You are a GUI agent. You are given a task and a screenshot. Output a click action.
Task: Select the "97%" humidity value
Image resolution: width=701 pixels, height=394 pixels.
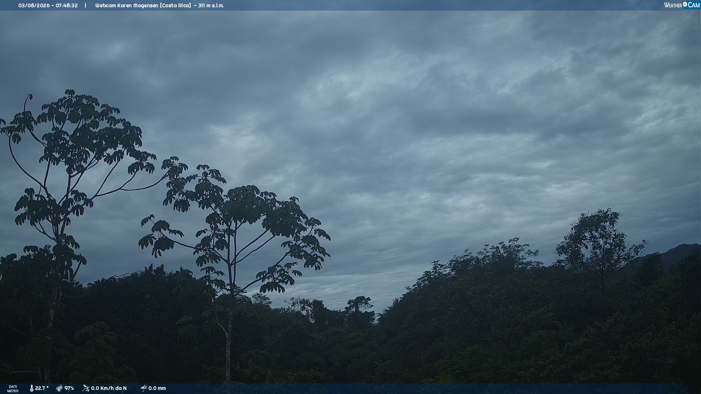(69, 389)
